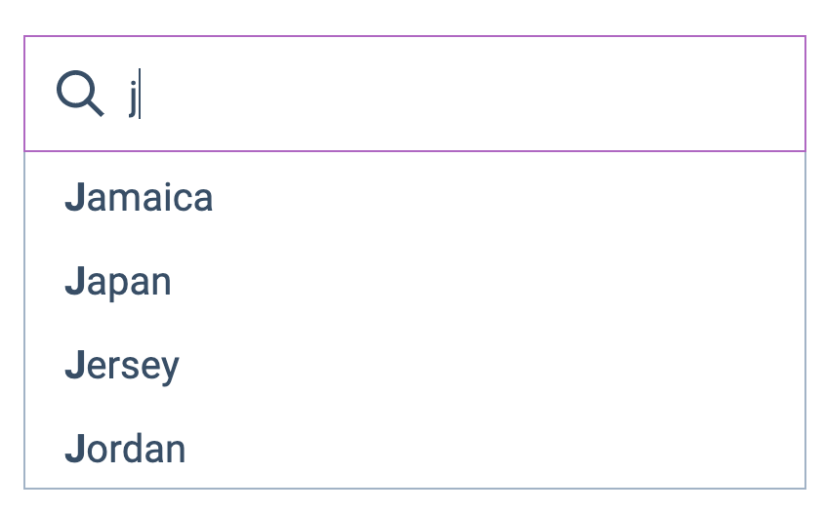824x513 pixels.
Task: Choose the last suggestion, Jordan
Action: [125, 450]
